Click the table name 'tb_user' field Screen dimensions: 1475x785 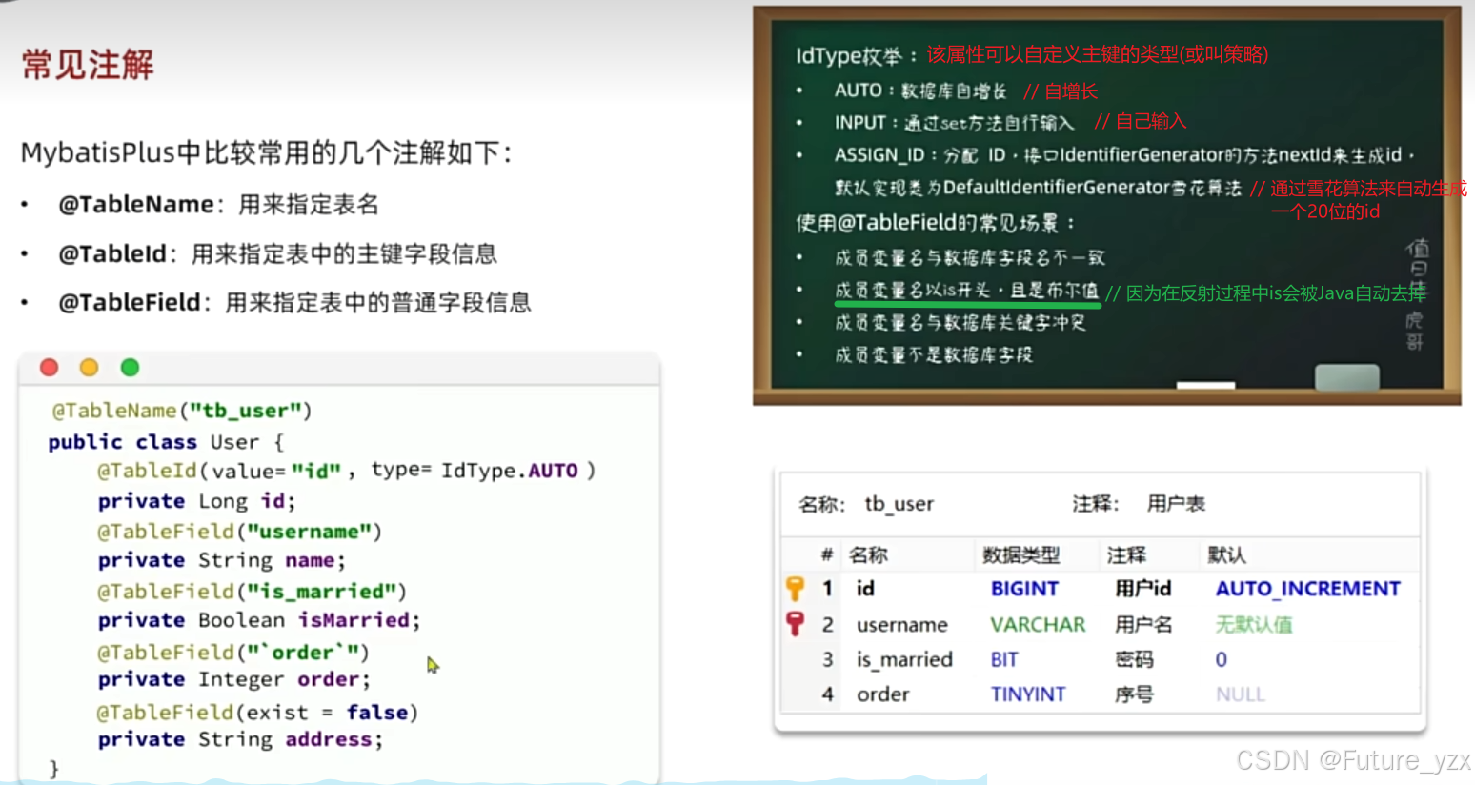[899, 504]
